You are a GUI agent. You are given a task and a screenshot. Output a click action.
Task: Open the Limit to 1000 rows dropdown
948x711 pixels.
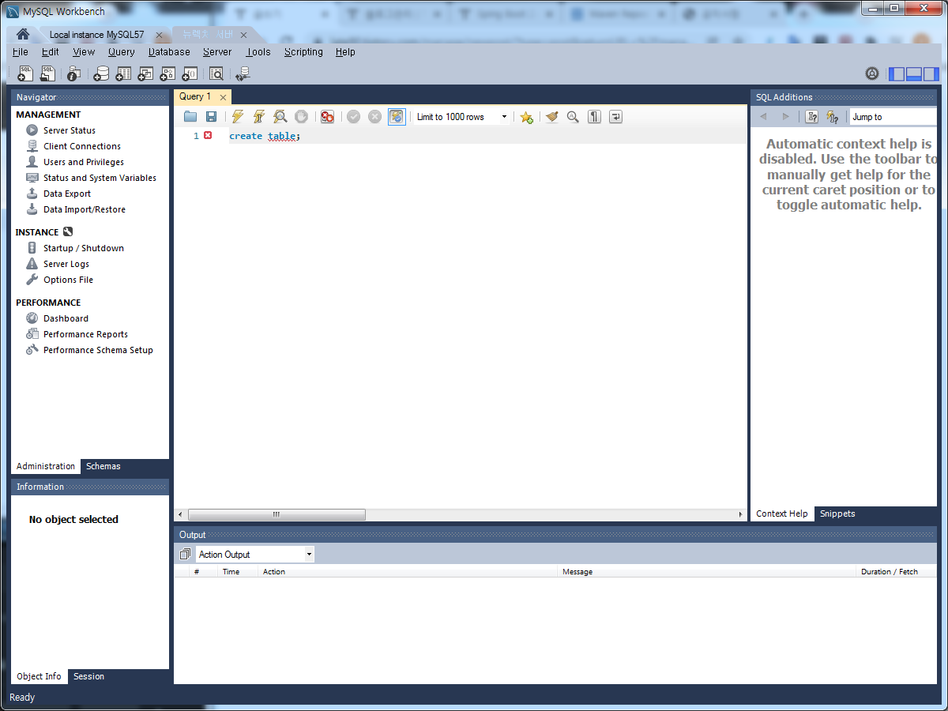[462, 117]
